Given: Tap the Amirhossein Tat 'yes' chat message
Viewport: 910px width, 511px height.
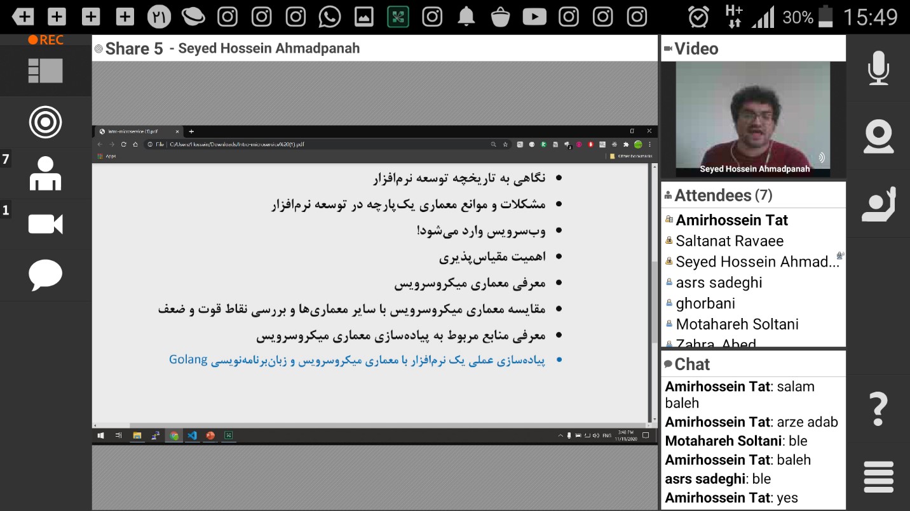Looking at the screenshot, I should click(731, 498).
